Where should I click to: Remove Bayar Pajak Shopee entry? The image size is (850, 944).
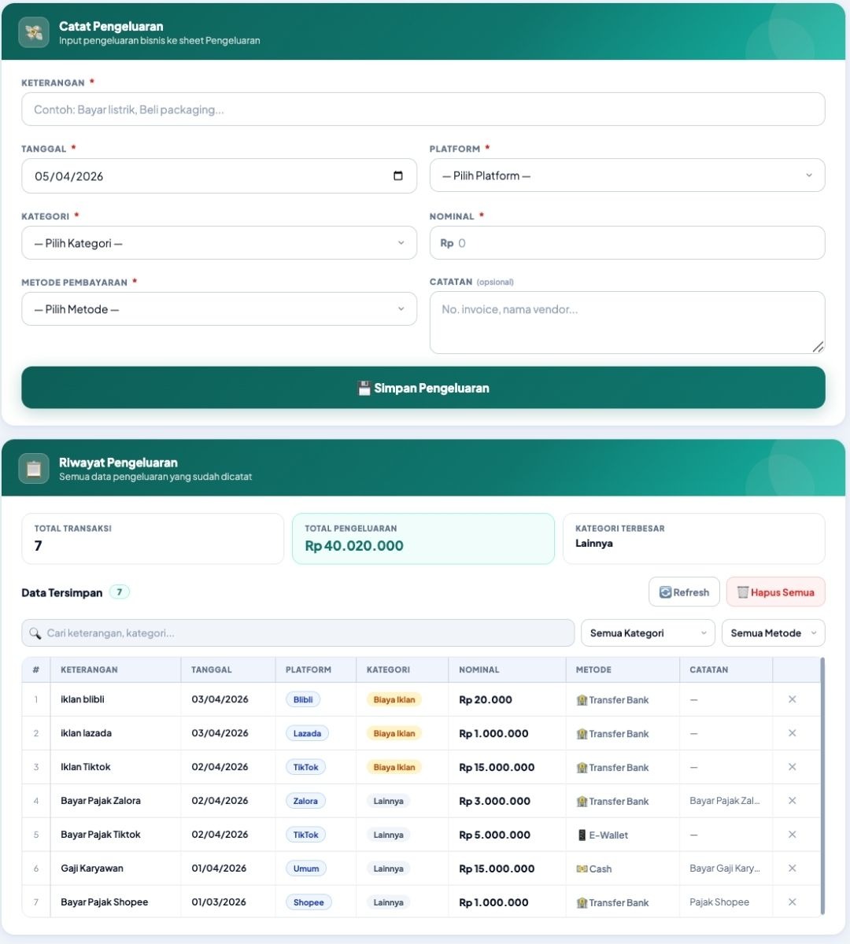point(792,902)
